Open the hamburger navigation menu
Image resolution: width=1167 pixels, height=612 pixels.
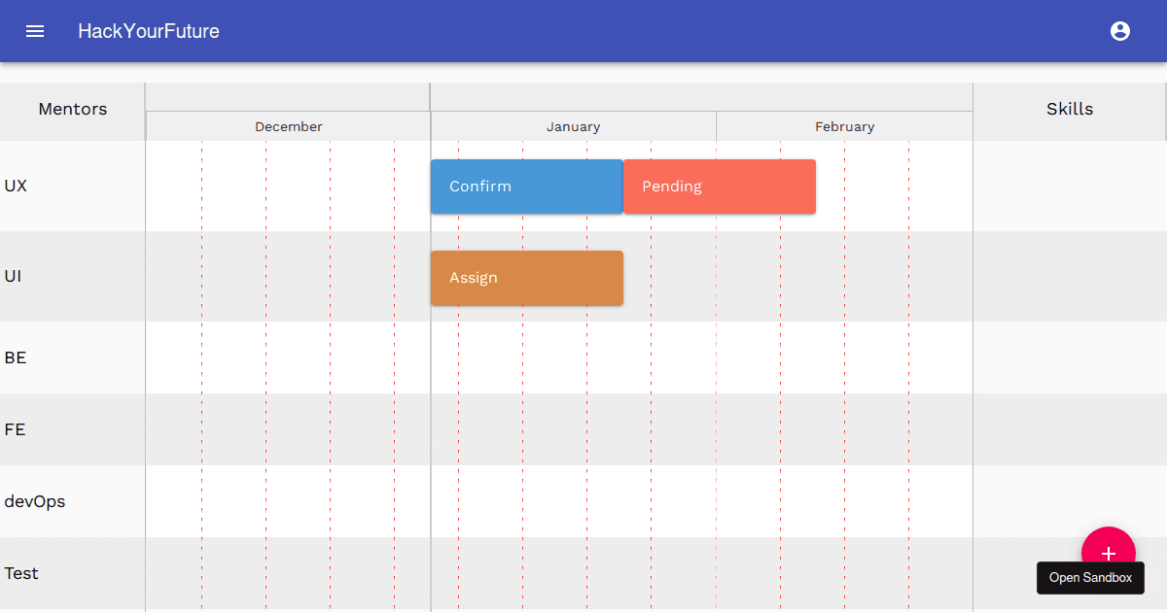35,31
